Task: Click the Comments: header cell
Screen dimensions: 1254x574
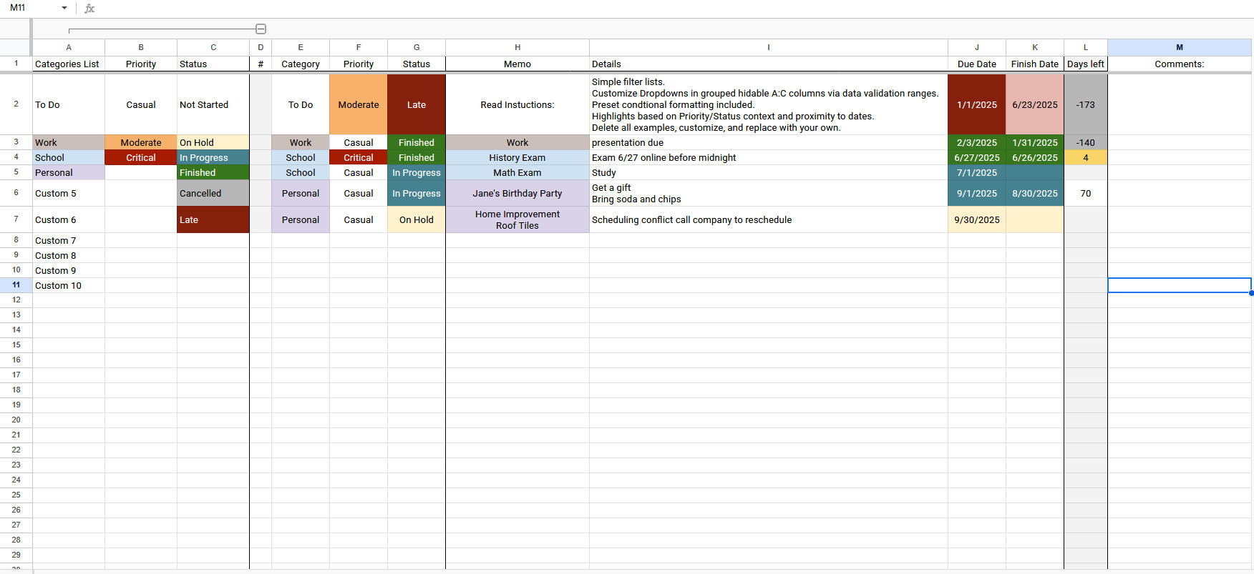Action: coord(1179,64)
